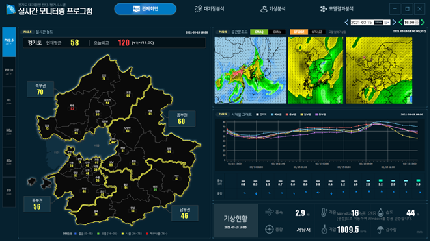Open the 대기질분석 menu
The image size is (431, 242).
tap(210, 9)
